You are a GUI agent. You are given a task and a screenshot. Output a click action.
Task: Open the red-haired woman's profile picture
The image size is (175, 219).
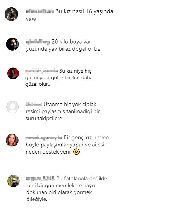click(12, 140)
